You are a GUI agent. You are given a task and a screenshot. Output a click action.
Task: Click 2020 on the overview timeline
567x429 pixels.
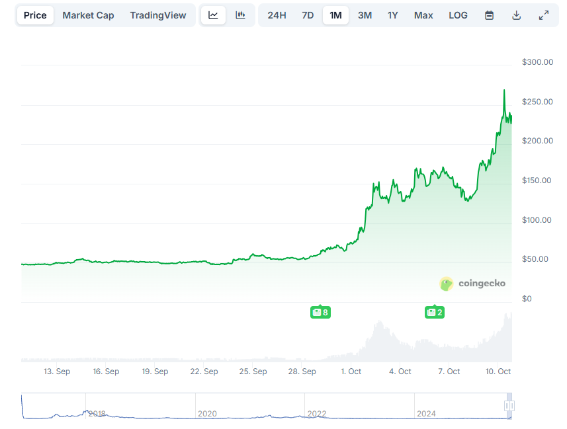pos(207,414)
